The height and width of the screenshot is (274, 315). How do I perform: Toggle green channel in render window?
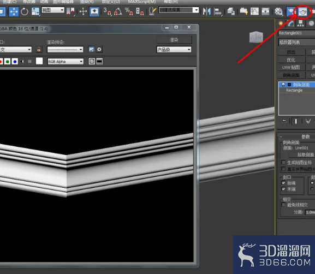[x=8, y=62]
